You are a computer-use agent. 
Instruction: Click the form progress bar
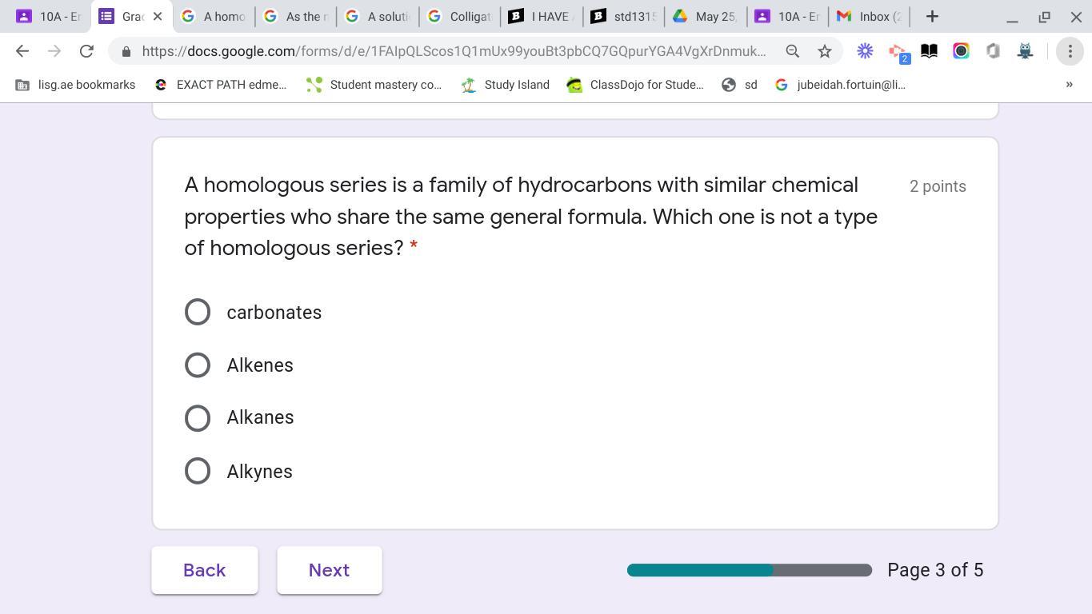point(750,570)
